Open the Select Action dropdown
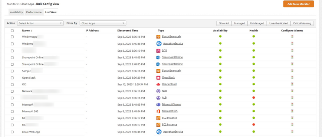This screenshot has width=322, height=137. (40, 23)
